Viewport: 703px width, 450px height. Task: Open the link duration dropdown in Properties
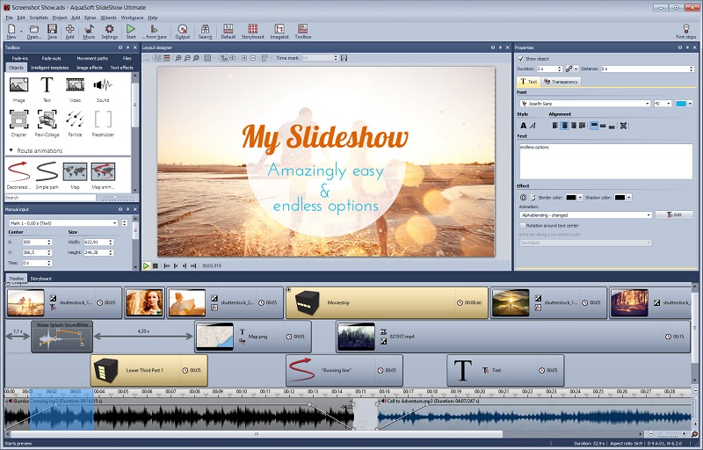point(576,69)
